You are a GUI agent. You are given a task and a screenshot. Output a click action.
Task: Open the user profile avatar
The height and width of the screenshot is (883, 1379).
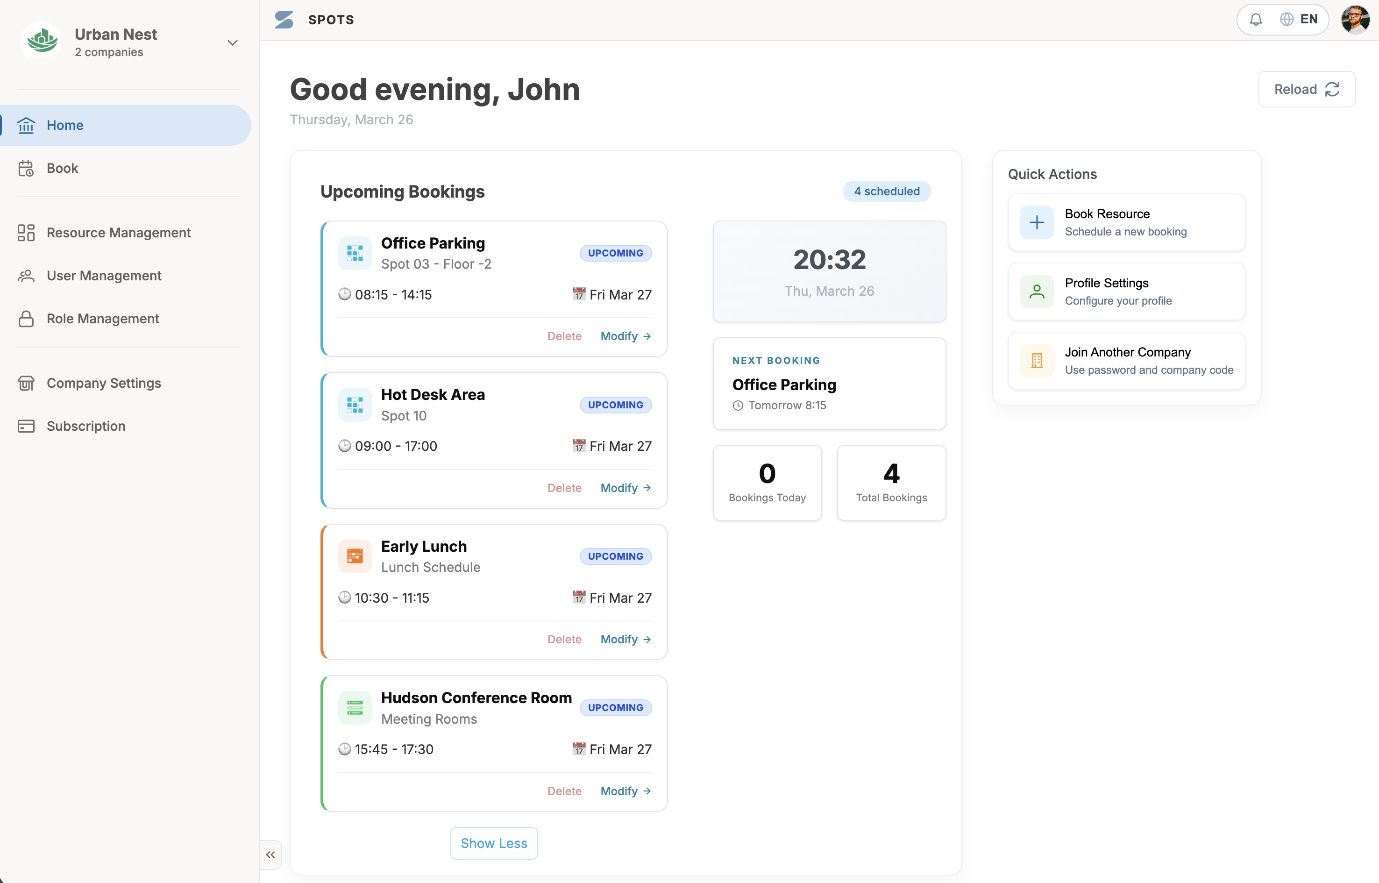(x=1355, y=19)
